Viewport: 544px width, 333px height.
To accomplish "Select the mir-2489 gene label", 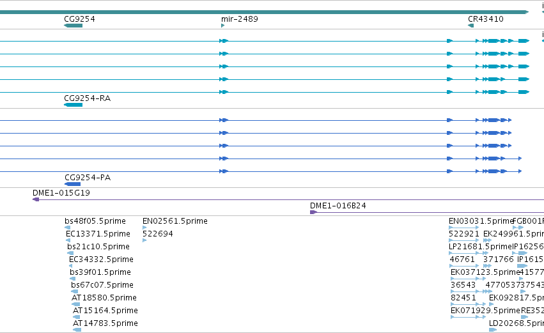I will (x=240, y=19).
